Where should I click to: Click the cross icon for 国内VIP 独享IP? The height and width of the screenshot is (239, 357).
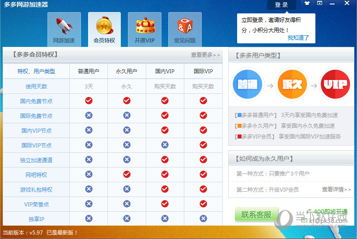pos(165,218)
